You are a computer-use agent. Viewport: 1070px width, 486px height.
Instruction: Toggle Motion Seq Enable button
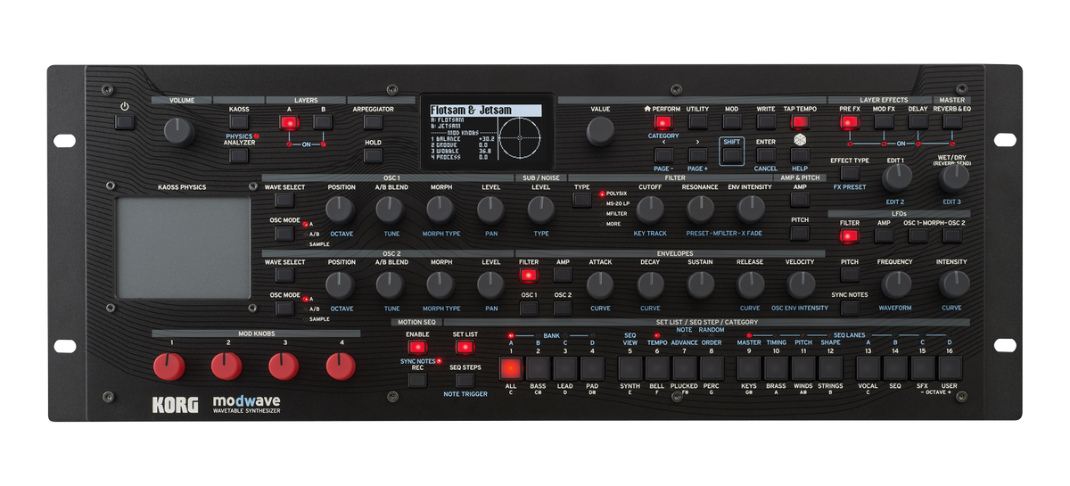pyautogui.click(x=417, y=347)
